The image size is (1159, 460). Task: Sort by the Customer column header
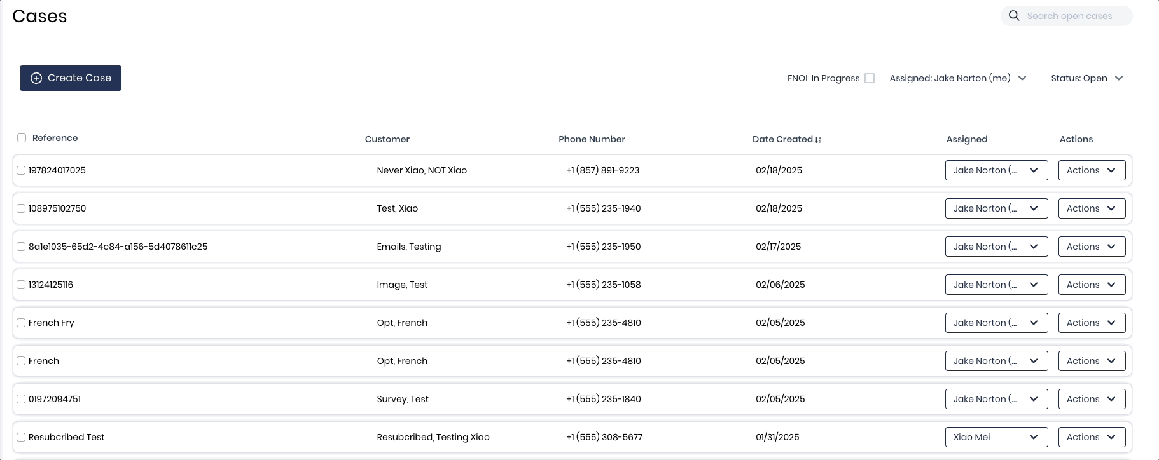click(x=387, y=139)
